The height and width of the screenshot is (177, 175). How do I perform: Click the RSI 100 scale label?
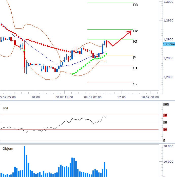[166, 104]
